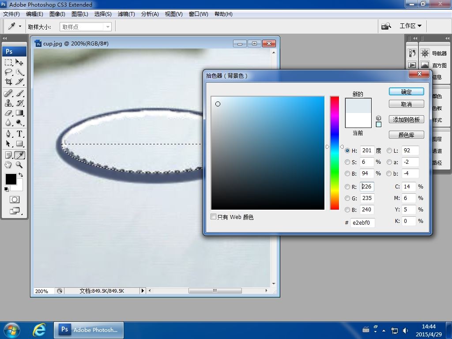Select the Move tool
The image size is (452, 339).
(19, 62)
